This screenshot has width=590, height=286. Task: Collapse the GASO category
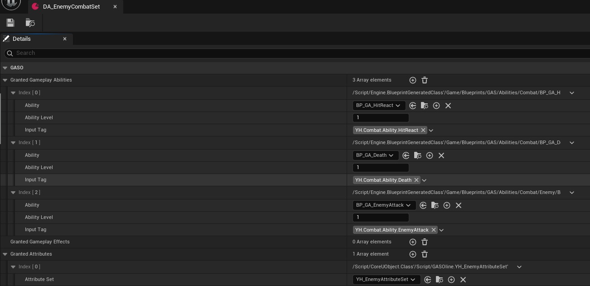tap(5, 68)
